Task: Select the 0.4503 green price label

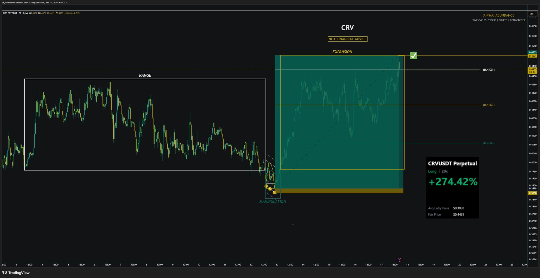Action: click(532, 52)
